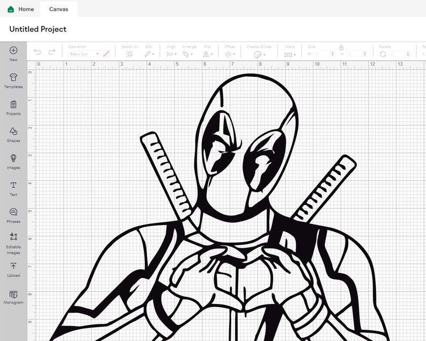Open the Flip dropdown
The width and height of the screenshot is (426, 341).
click(208, 54)
